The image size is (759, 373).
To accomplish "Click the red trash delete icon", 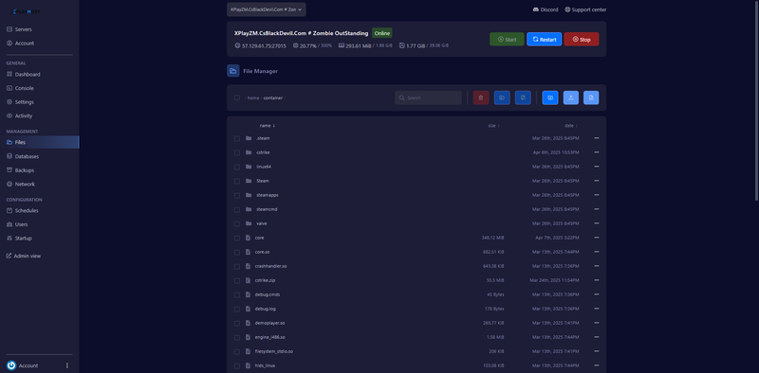I will (x=481, y=98).
